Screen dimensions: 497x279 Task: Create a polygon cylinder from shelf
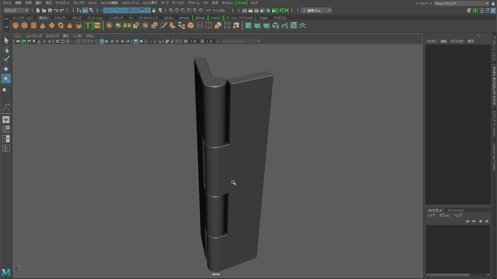point(33,26)
